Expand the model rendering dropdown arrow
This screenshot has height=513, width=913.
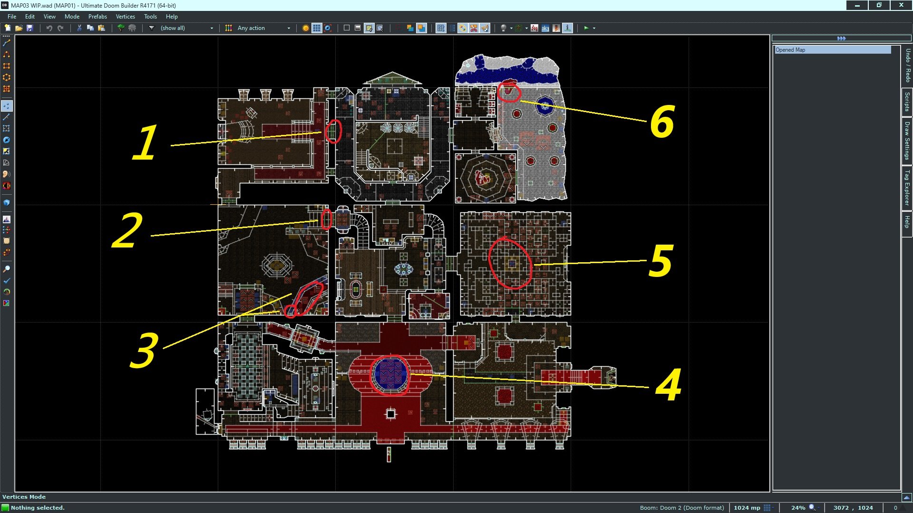click(x=526, y=28)
